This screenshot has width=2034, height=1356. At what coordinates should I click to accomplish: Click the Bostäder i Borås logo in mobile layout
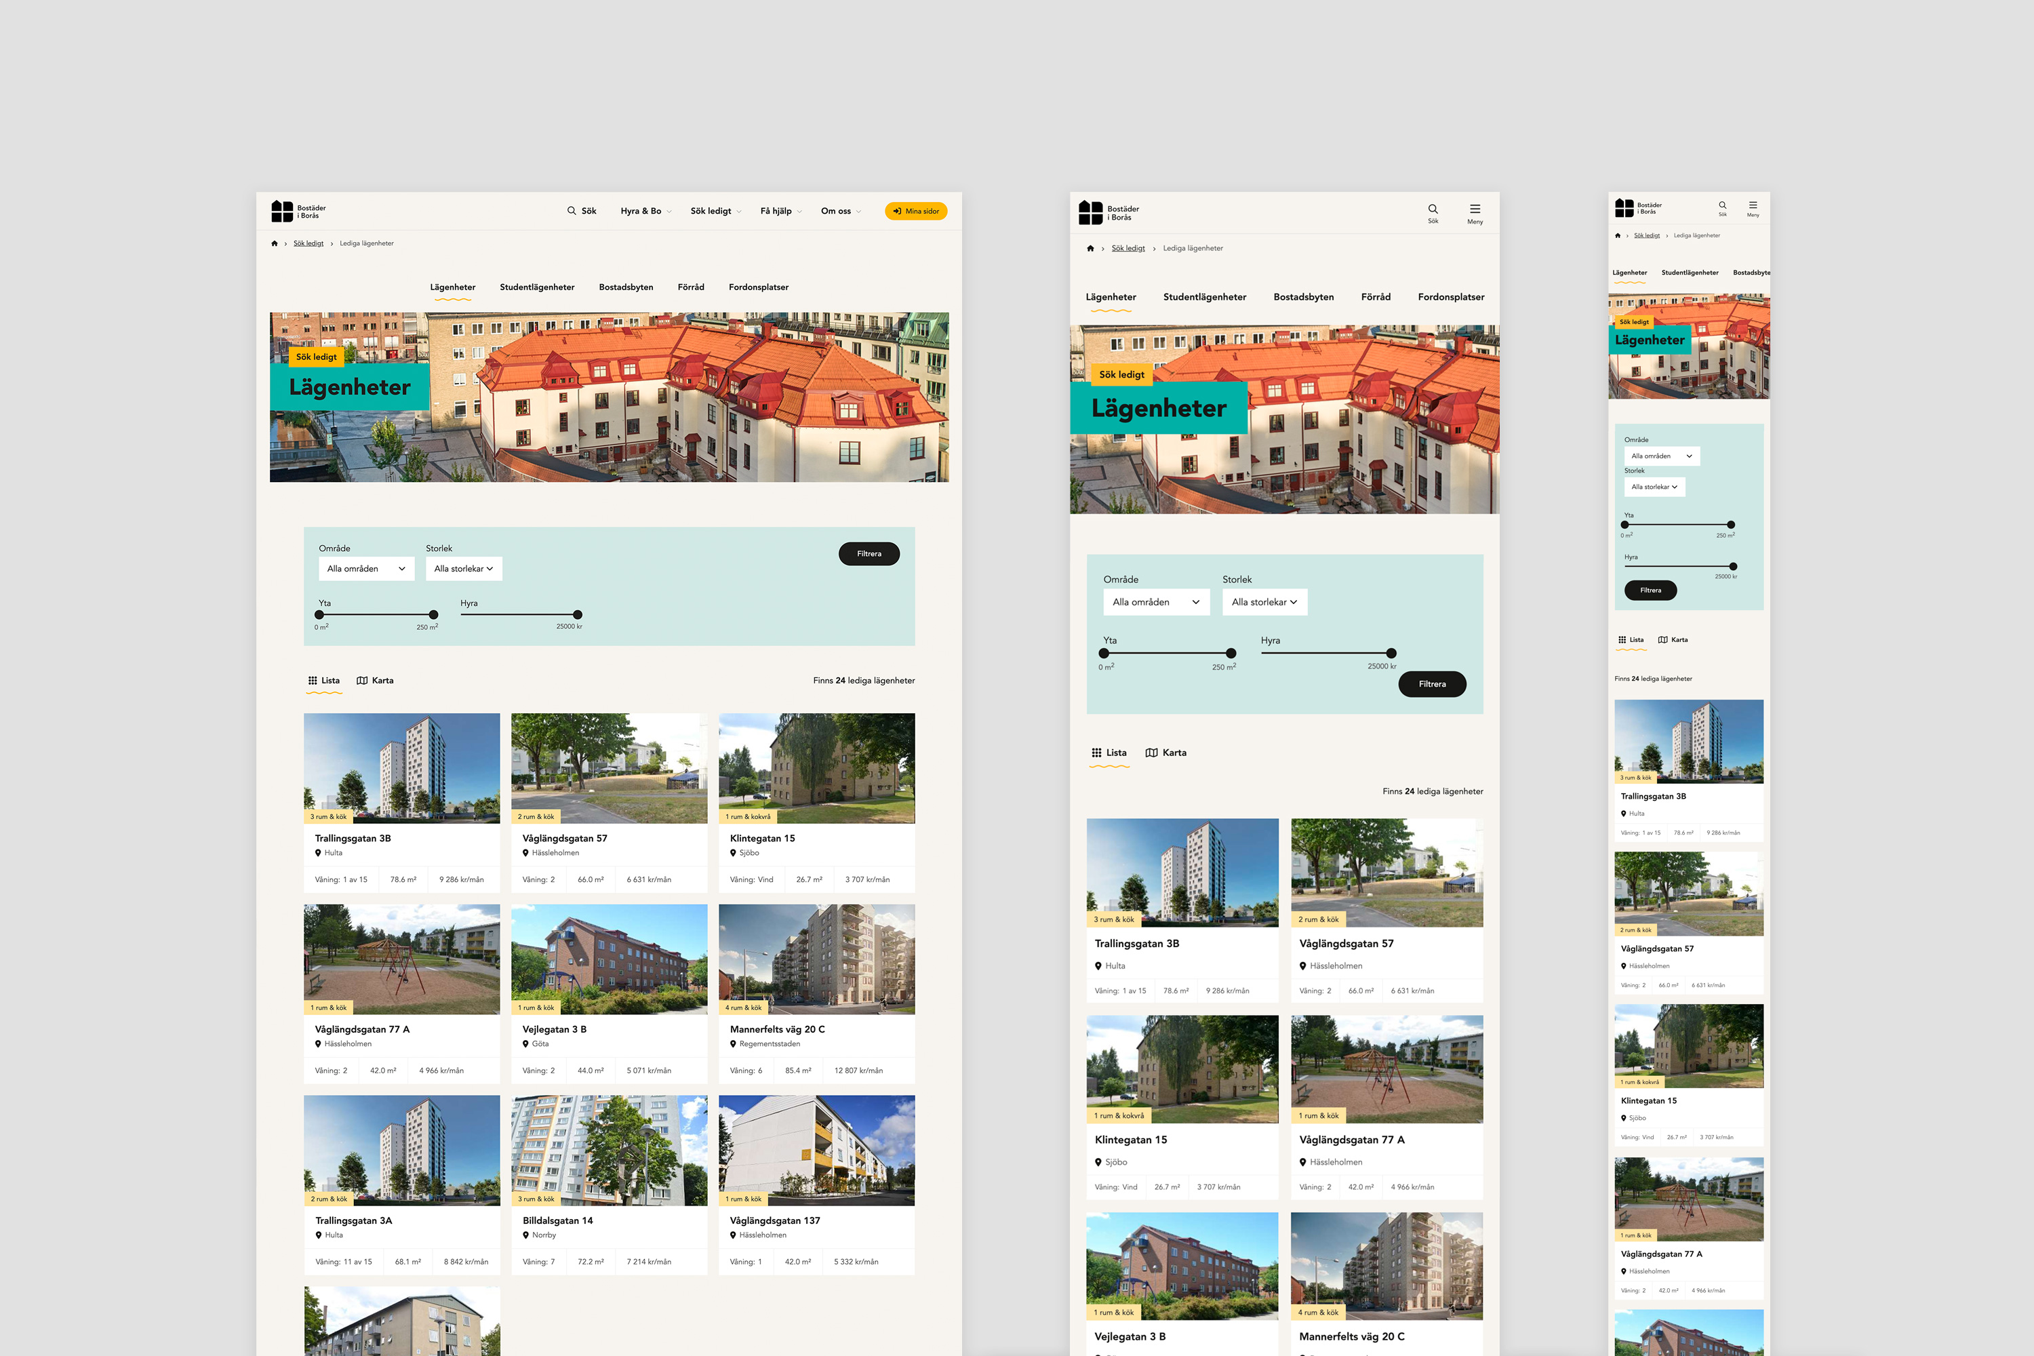point(1639,208)
